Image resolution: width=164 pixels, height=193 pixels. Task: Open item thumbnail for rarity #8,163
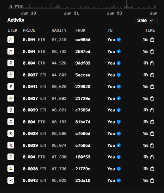[11, 122]
